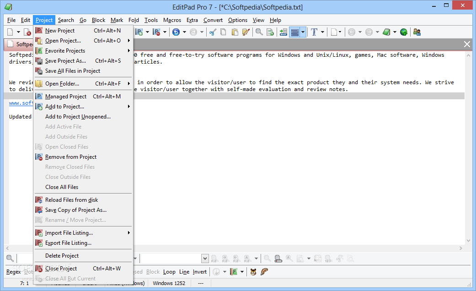This screenshot has width=476, height=291.
Task: Toggle the Loop search option
Action: click(169, 272)
